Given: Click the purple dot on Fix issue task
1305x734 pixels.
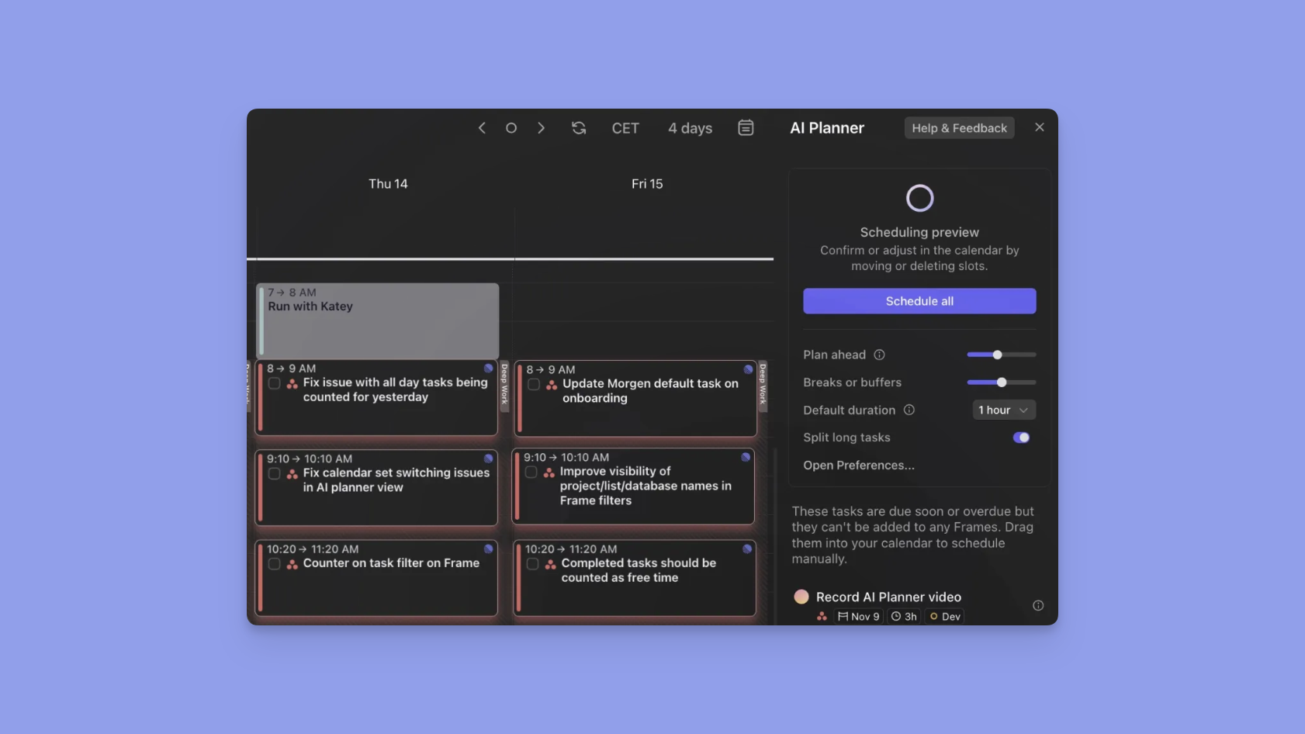Looking at the screenshot, I should pos(489,369).
